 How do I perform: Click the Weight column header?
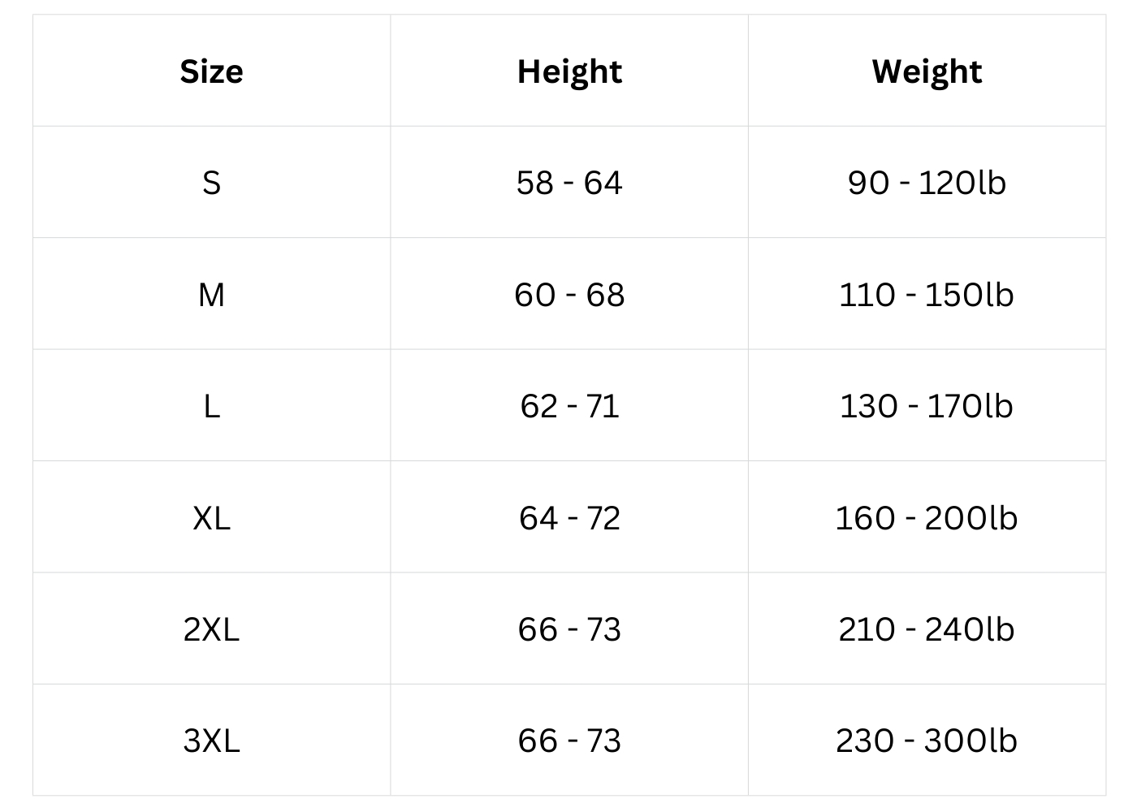click(927, 71)
